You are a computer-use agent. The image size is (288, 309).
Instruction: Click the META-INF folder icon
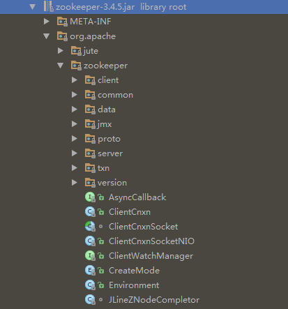[62, 22]
